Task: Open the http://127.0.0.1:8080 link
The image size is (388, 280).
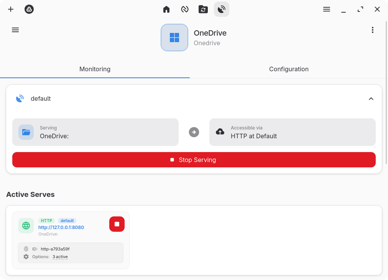Action: pyautogui.click(x=61, y=227)
